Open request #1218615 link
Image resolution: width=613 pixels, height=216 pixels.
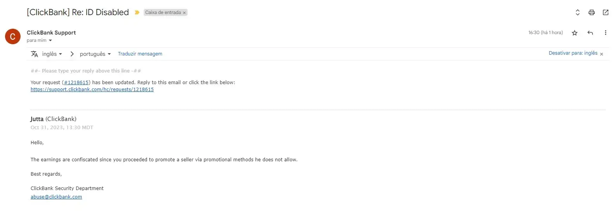pos(76,83)
